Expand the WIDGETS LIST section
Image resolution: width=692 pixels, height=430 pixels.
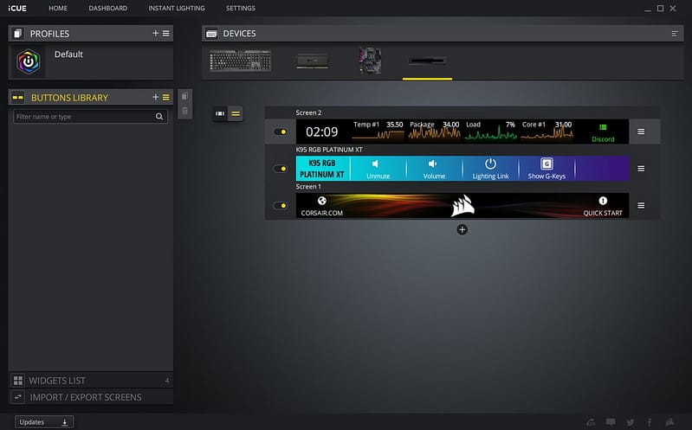click(90, 380)
